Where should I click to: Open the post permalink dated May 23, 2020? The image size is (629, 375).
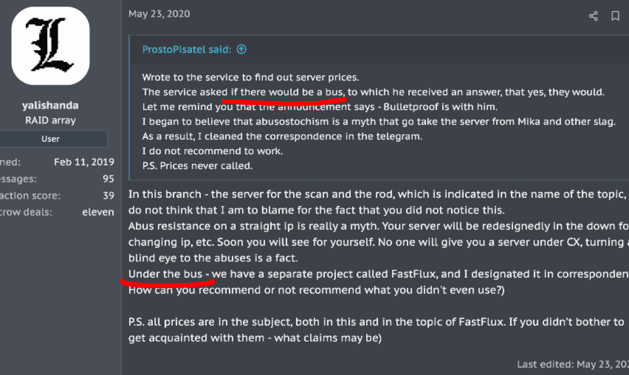point(159,13)
